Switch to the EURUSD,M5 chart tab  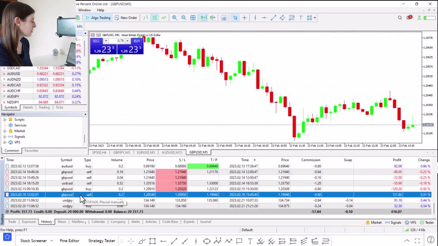pyautogui.click(x=146, y=152)
